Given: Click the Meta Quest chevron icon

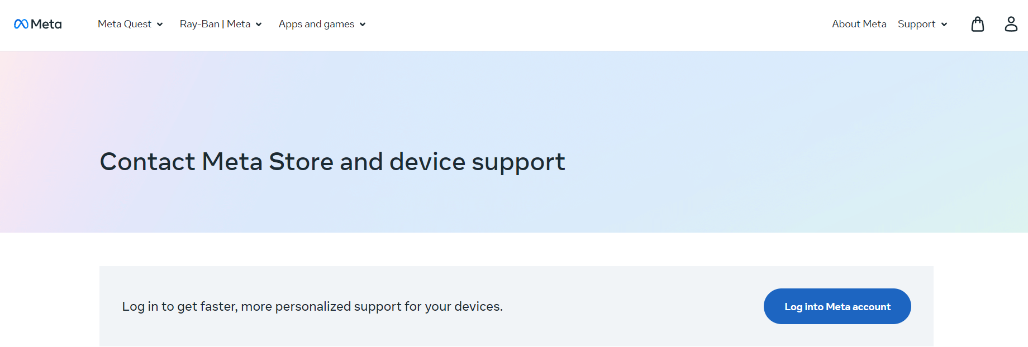Looking at the screenshot, I should pos(160,25).
